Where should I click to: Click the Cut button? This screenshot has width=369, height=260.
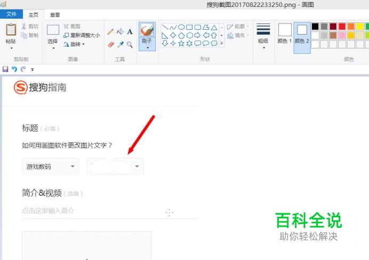coord(30,26)
